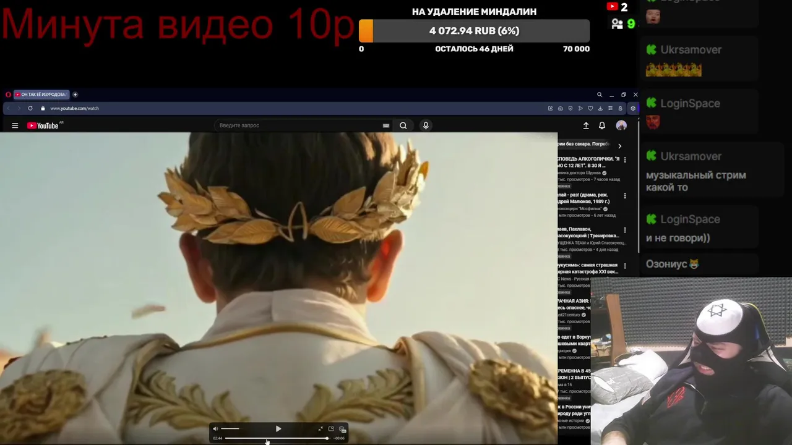Viewport: 792px width, 445px height.
Task: Open suggested video about 'Фукусима' catastrophe
Action: point(588,268)
